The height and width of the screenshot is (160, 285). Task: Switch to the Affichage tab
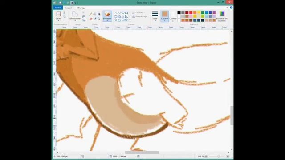81,8
